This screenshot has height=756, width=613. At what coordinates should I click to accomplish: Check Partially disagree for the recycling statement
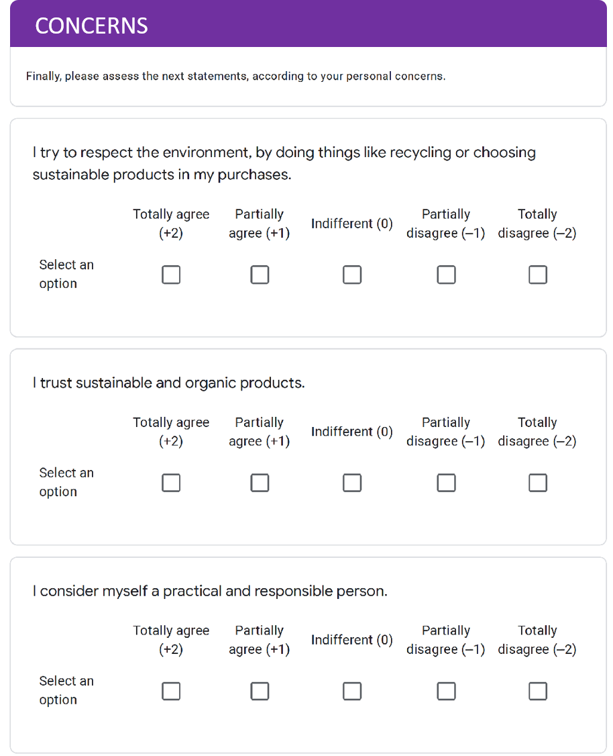pos(446,275)
